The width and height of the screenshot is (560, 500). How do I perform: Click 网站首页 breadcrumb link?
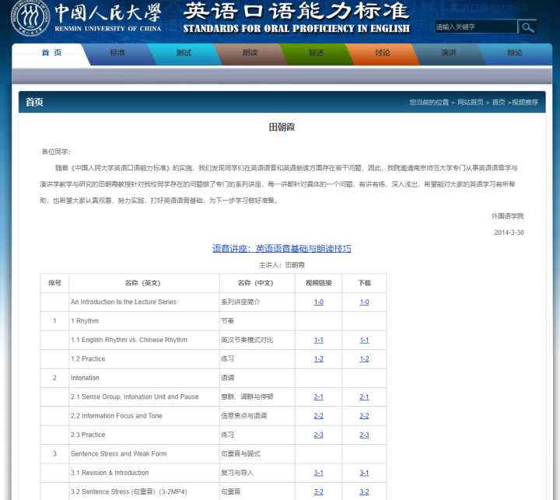tap(471, 103)
